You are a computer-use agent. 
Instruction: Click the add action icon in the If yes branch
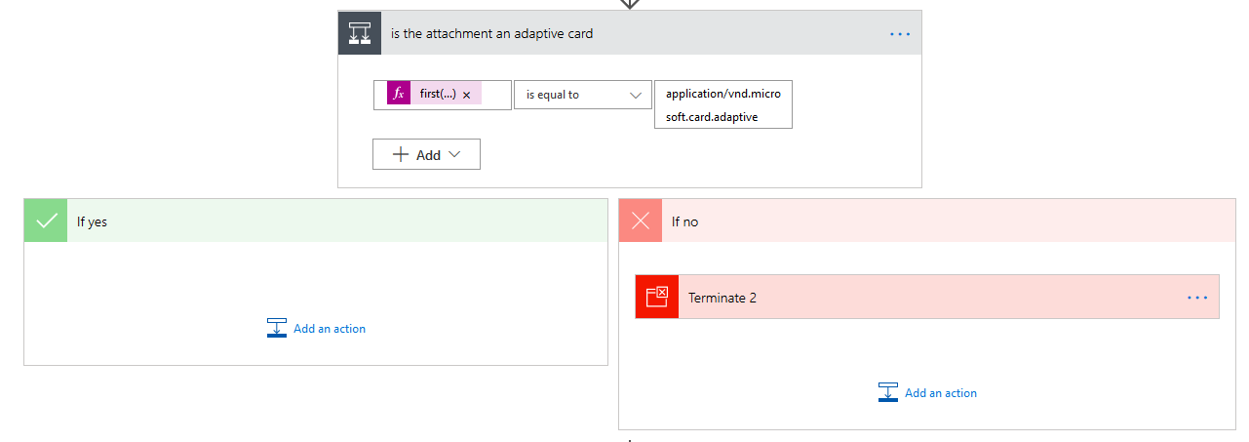[277, 328]
